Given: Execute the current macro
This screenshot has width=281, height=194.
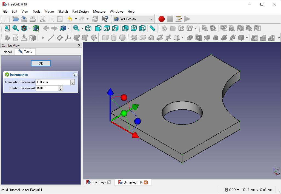Looking at the screenshot, I should click(x=187, y=19).
